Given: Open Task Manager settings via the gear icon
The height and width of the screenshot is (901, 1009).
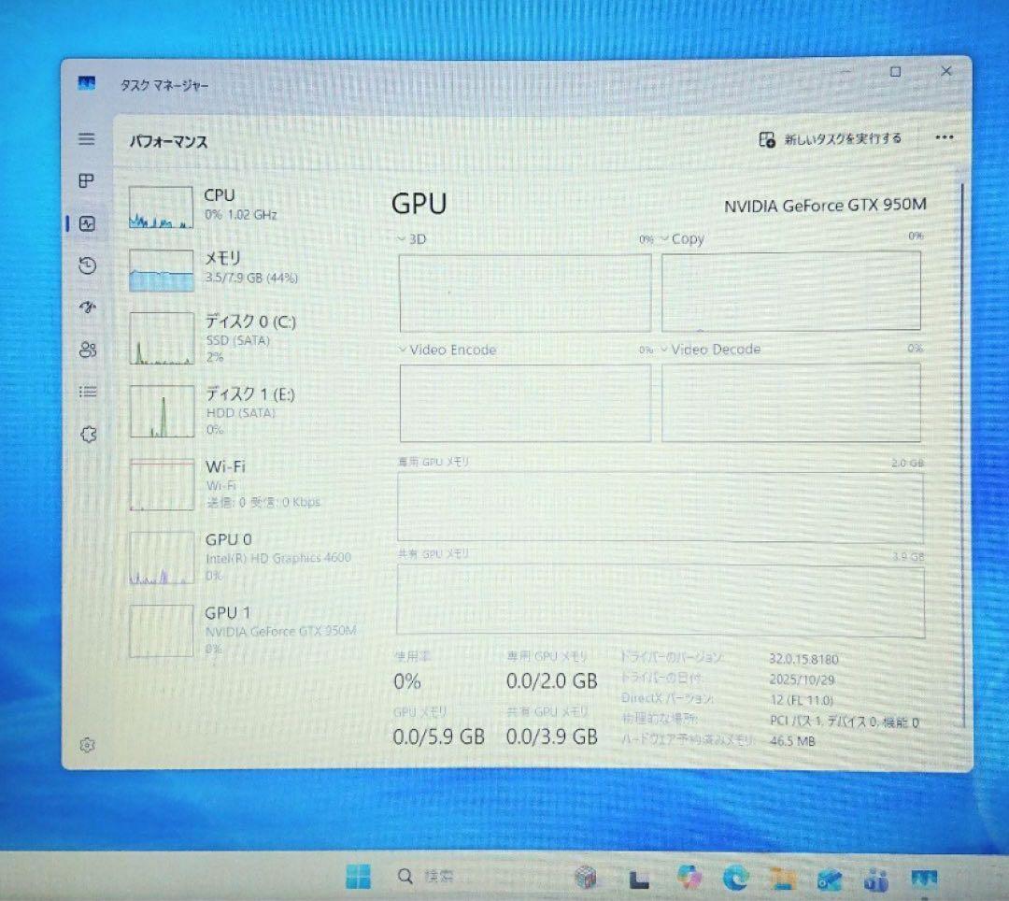Looking at the screenshot, I should 87,746.
